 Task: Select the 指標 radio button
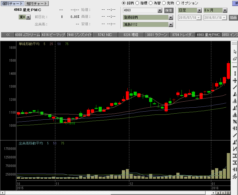click(x=137, y=3)
